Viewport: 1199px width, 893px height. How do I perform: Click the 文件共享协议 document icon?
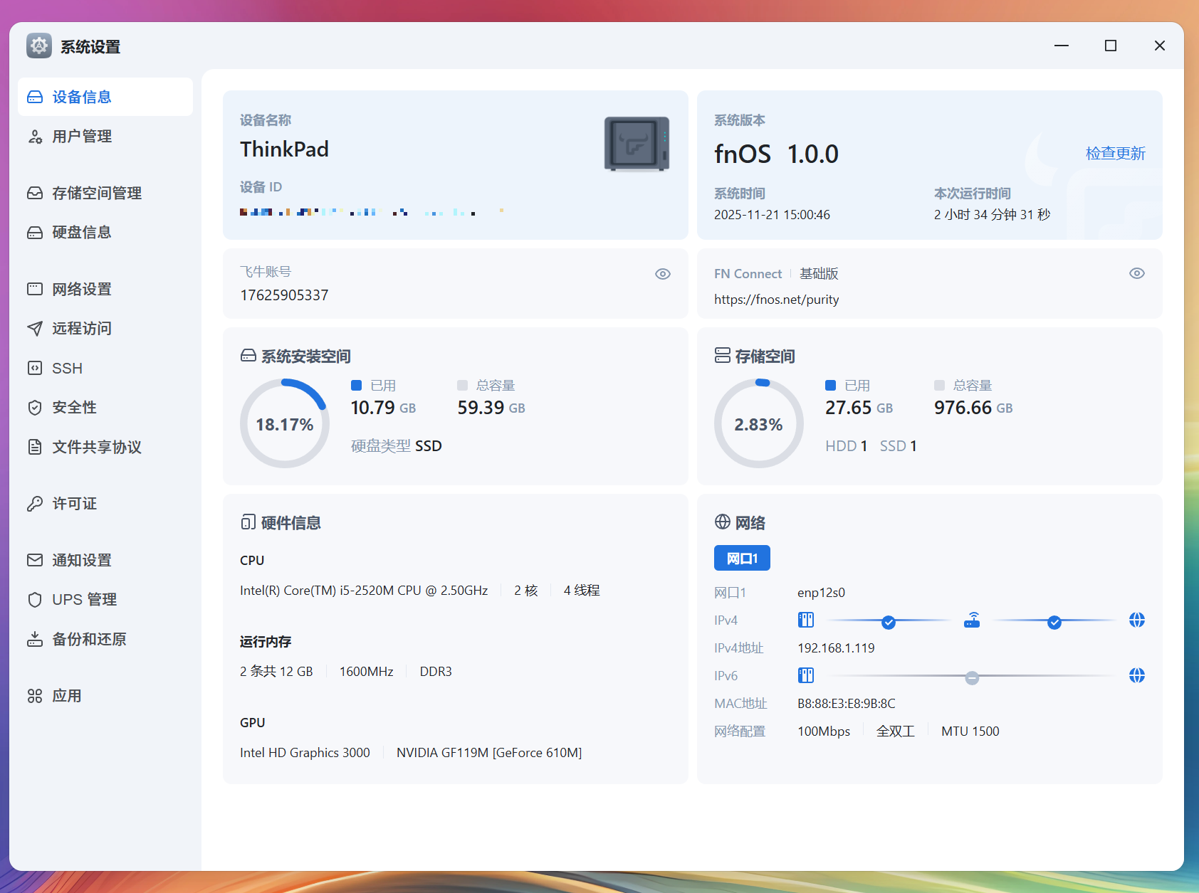click(35, 447)
